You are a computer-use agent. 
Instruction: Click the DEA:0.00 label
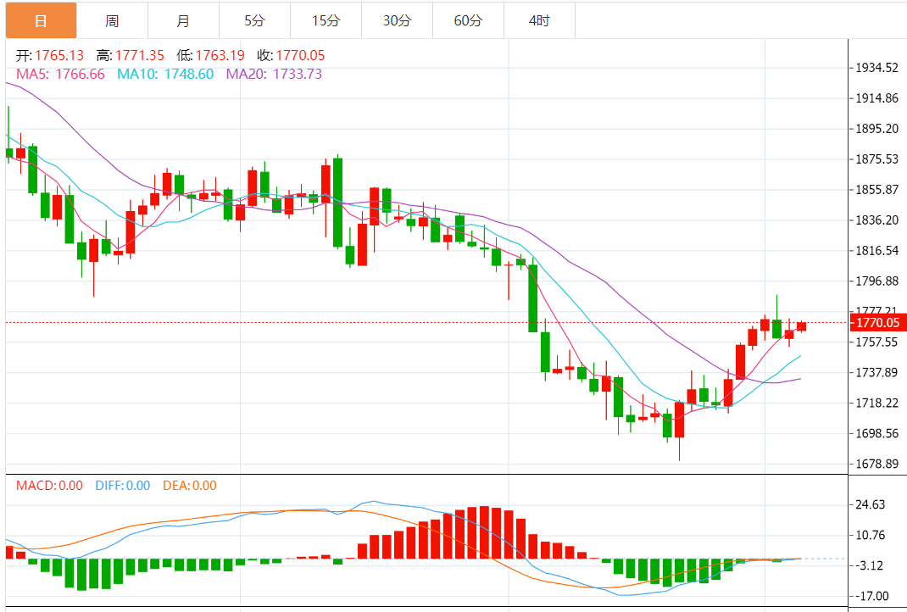coord(190,486)
